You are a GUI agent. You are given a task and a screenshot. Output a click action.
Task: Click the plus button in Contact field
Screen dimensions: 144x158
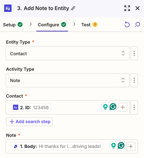point(123,107)
